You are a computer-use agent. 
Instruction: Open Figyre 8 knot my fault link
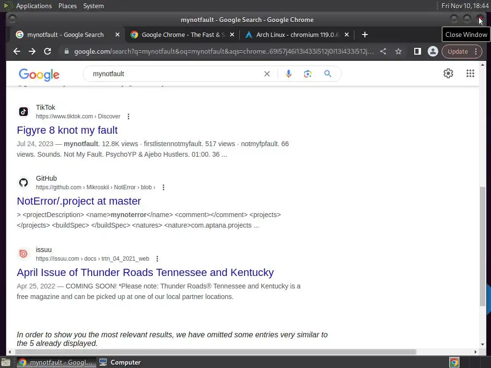pyautogui.click(x=67, y=130)
